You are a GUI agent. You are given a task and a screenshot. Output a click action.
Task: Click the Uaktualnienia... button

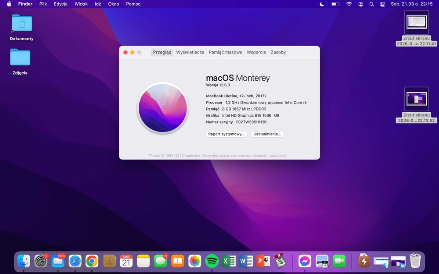click(267, 134)
